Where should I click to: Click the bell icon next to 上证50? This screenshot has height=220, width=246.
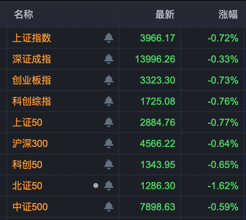(108, 123)
